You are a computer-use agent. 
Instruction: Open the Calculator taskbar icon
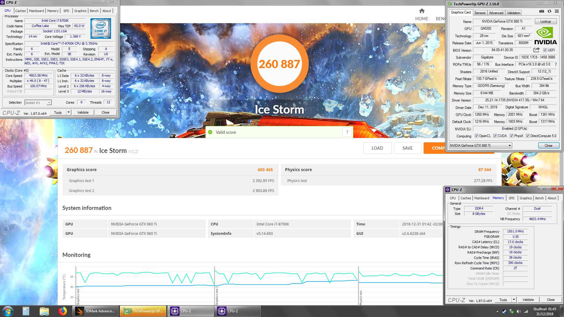26,311
